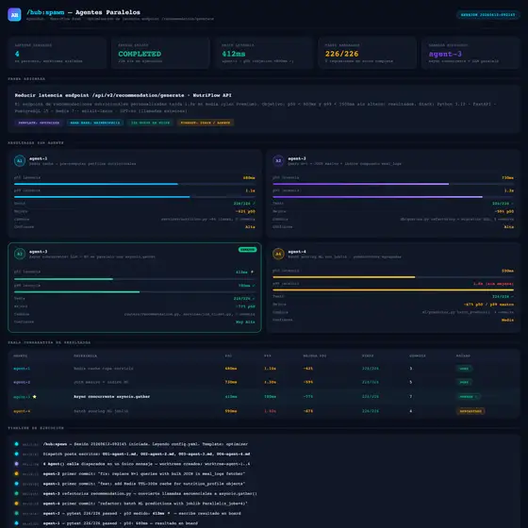This screenshot has width=528, height=528.
Task: Click the agent-1 p50 latency progress bar
Action: click(134, 184)
